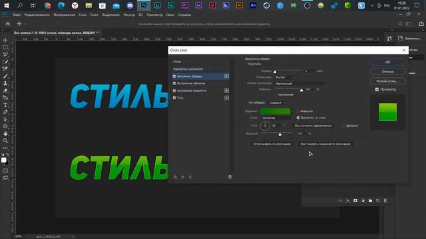
Task: Open the three-dots Edit Toolbar button
Action: click(x=5, y=148)
